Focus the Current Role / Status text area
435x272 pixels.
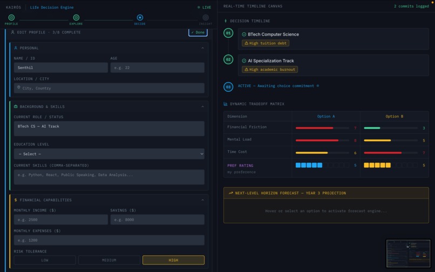pos(109,128)
